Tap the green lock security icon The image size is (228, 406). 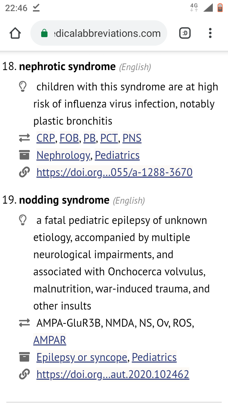click(44, 33)
